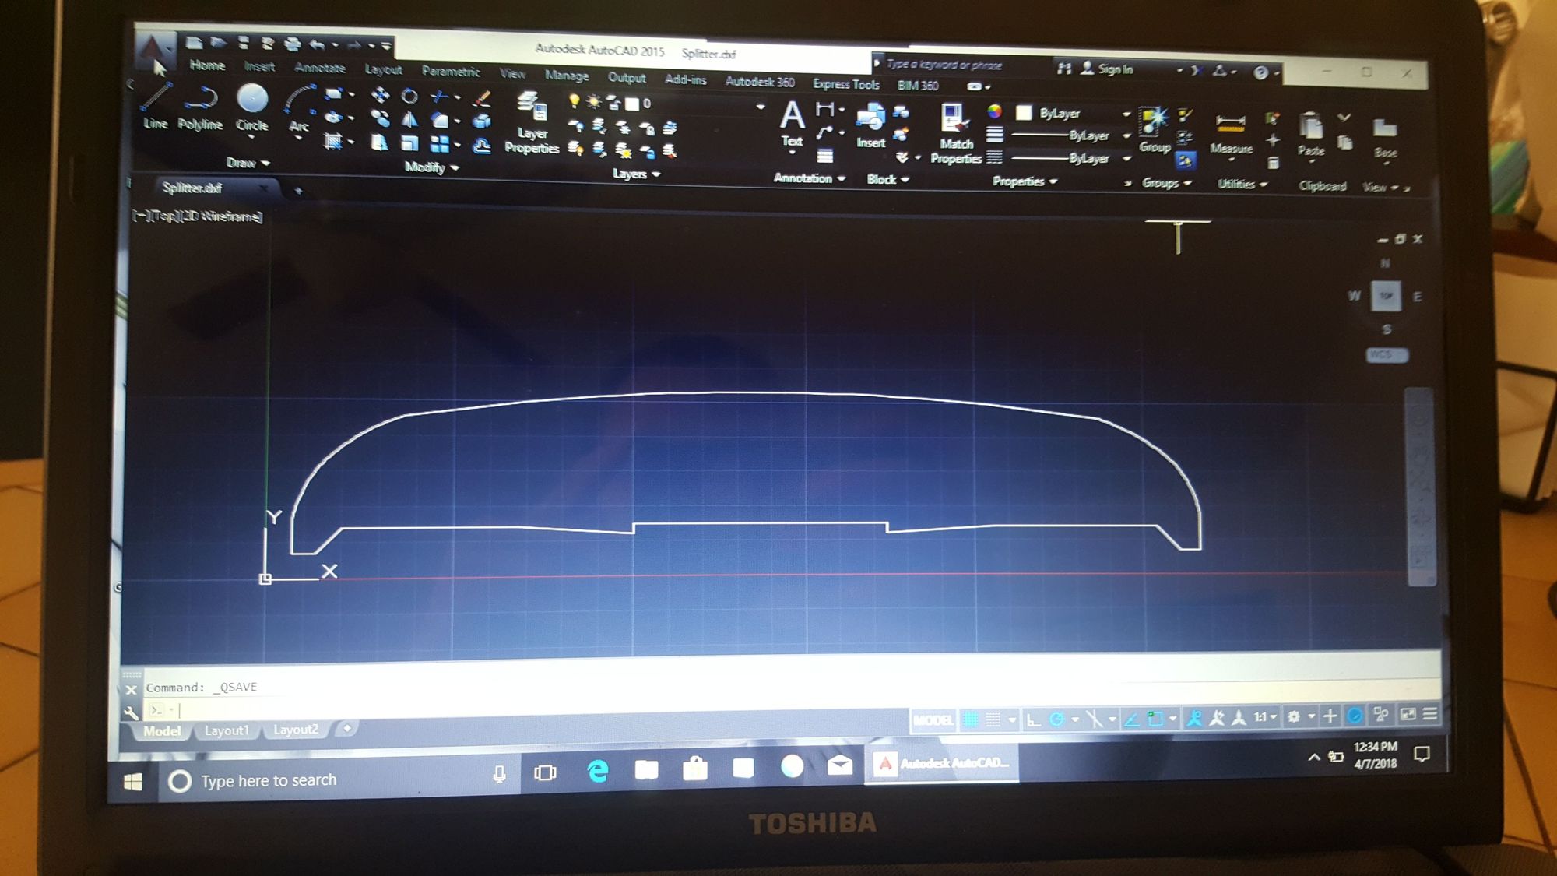Toggle grid display in status bar
Image resolution: width=1557 pixels, height=876 pixels.
pyautogui.click(x=971, y=719)
